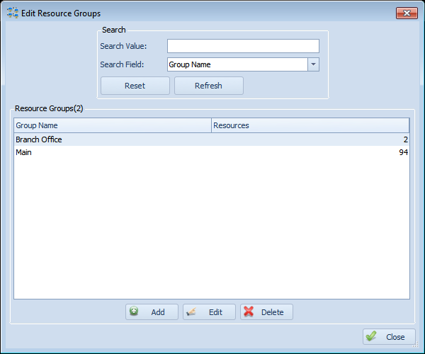The height and width of the screenshot is (354, 425).
Task: Edit the selected resource group
Action: click(x=209, y=312)
